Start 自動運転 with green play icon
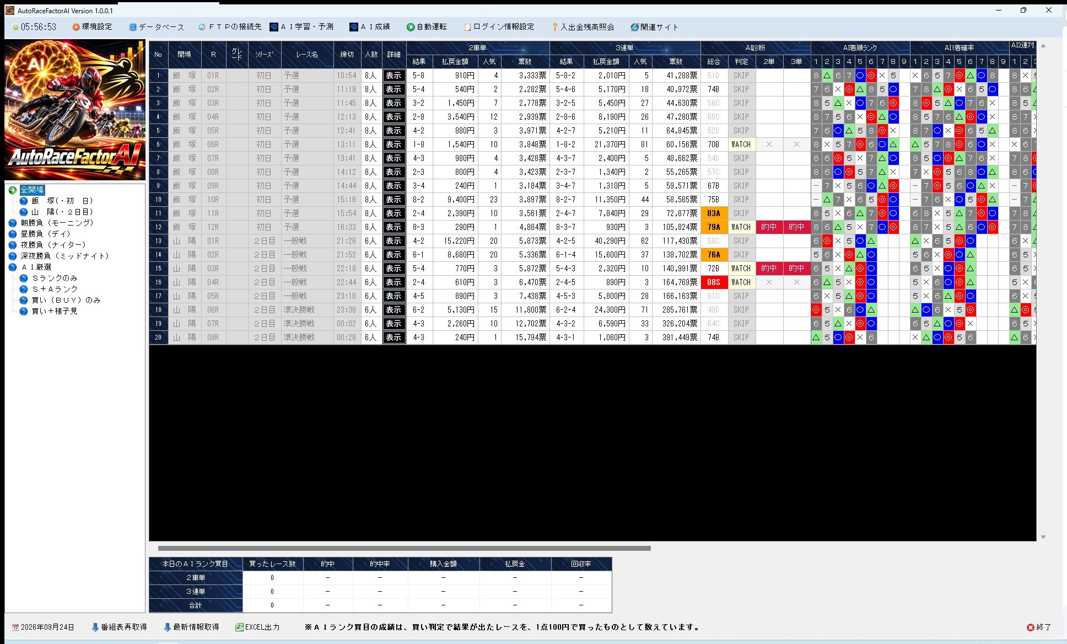This screenshot has height=644, width=1067. (x=427, y=26)
